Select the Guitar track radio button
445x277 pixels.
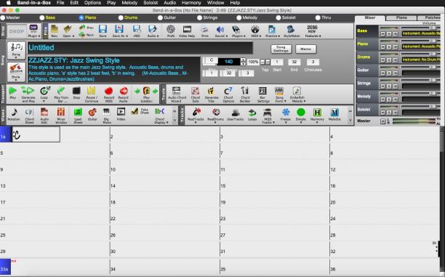(x=161, y=17)
